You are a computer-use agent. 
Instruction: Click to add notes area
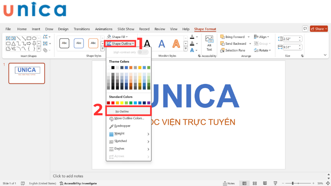pyautogui.click(x=68, y=176)
